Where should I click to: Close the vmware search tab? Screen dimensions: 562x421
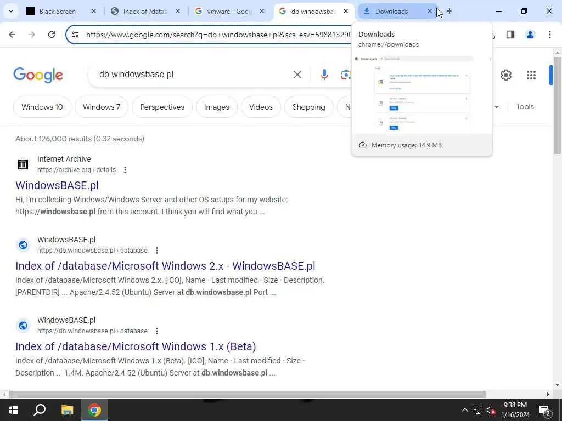(x=262, y=11)
